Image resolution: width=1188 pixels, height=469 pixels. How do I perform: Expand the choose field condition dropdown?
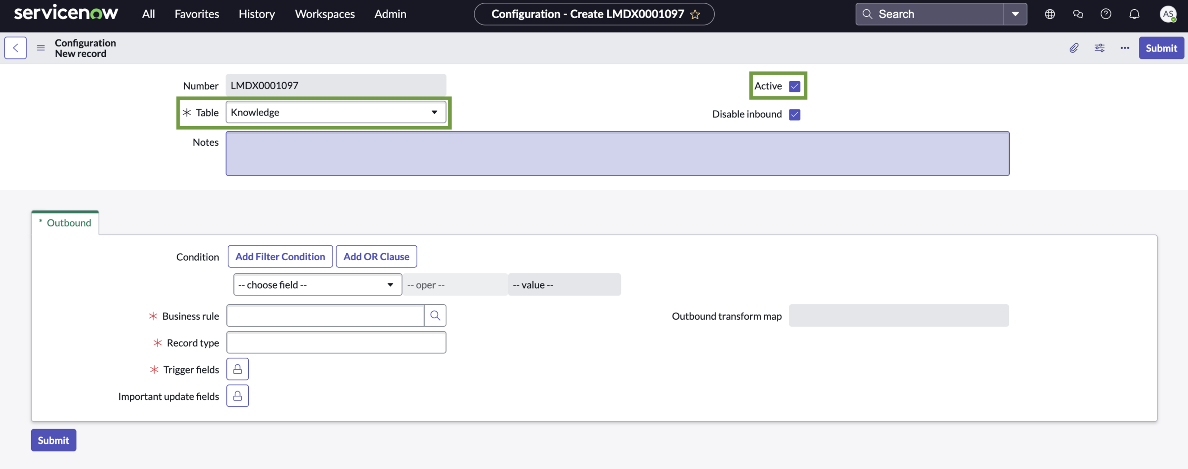pos(390,284)
